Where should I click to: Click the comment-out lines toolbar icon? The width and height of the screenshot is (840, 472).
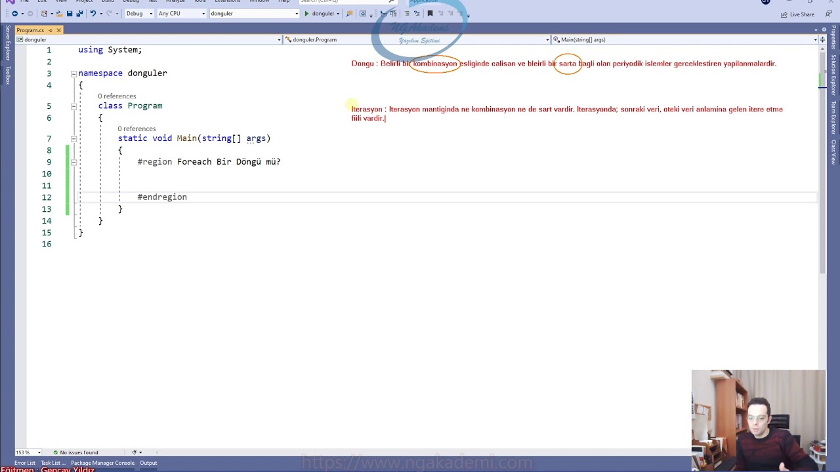pyautogui.click(x=406, y=14)
